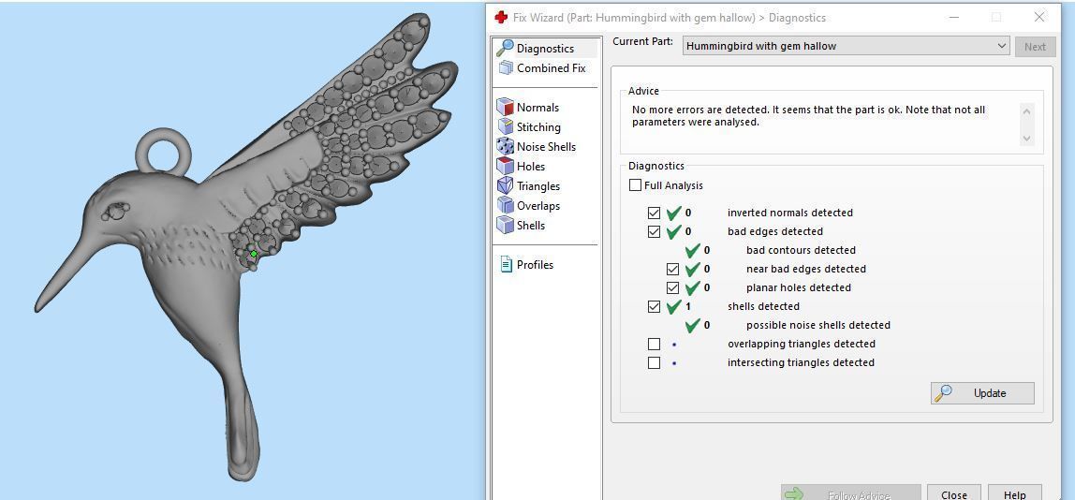
Task: Click the 'possible noise shells detected' text
Action: pyautogui.click(x=818, y=325)
